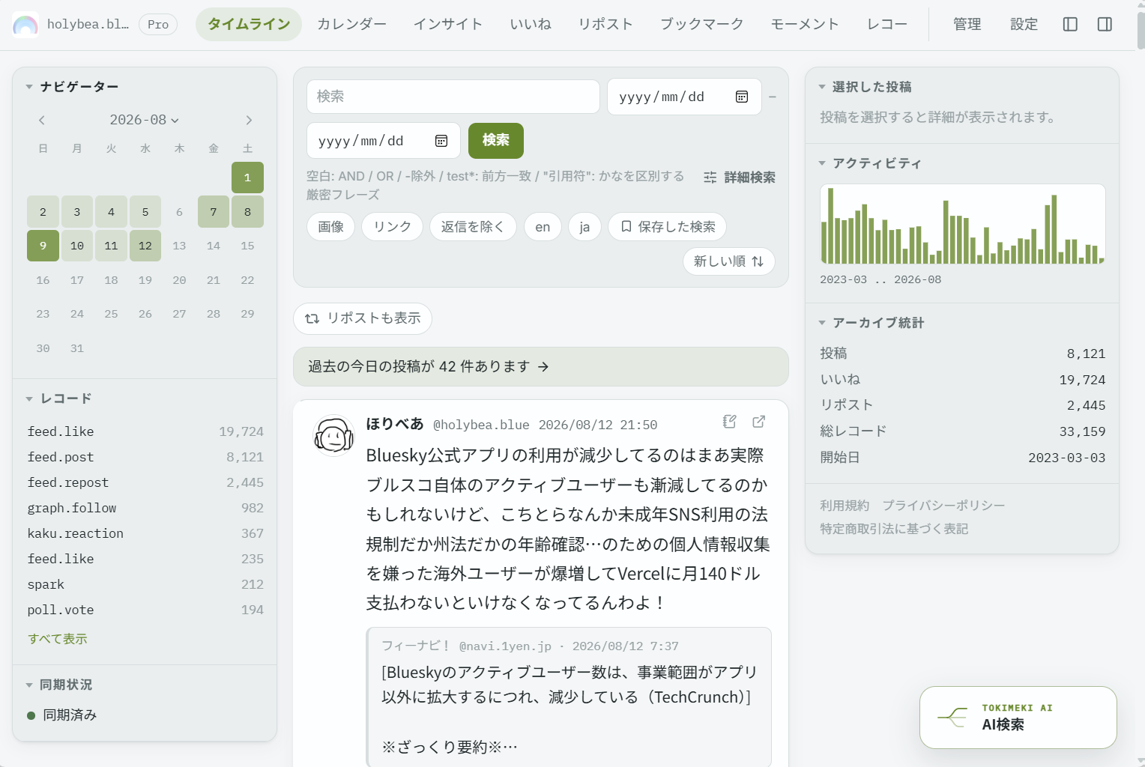Collapse the ナビゲーター section
This screenshot has height=767, width=1145.
click(x=72, y=87)
